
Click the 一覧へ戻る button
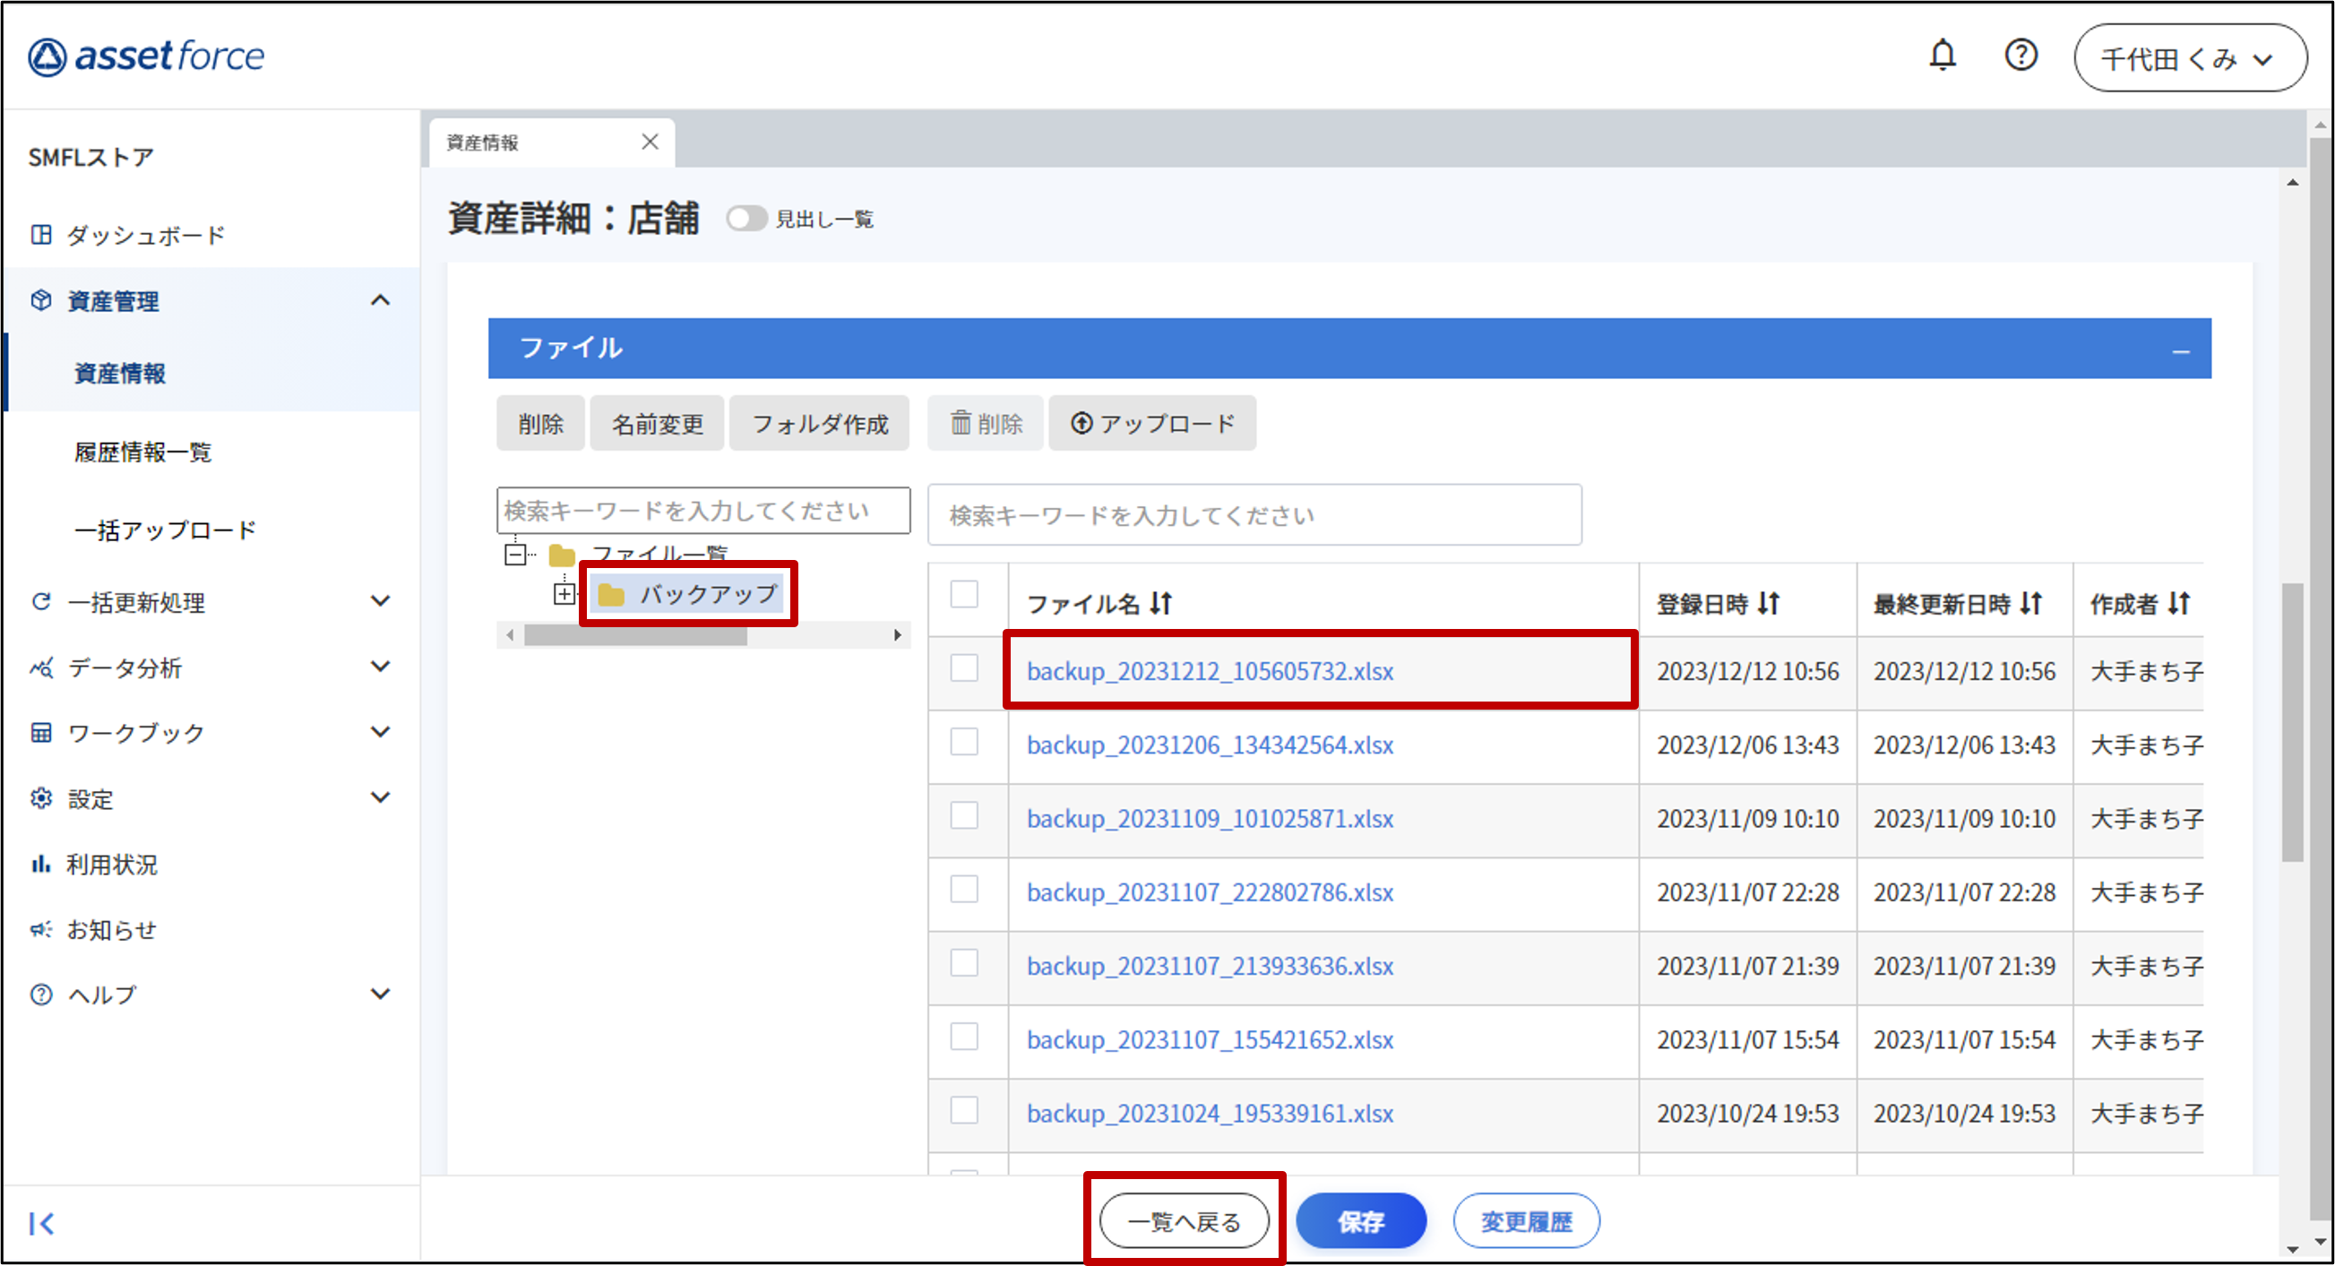coord(1184,1221)
